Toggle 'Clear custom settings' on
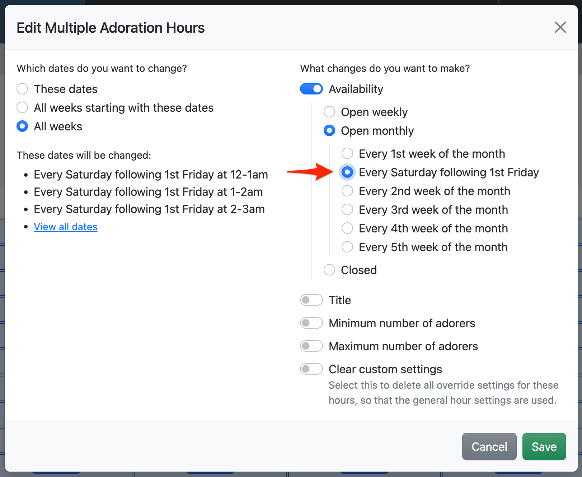Viewport: 582px width, 477px height. (311, 369)
